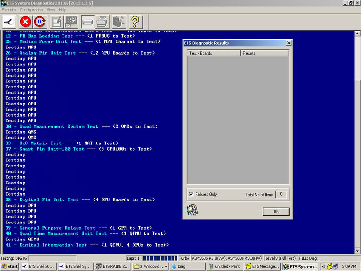Click the ETS System taskbar button
This screenshot has height=271, width=361.
[x=300, y=266]
